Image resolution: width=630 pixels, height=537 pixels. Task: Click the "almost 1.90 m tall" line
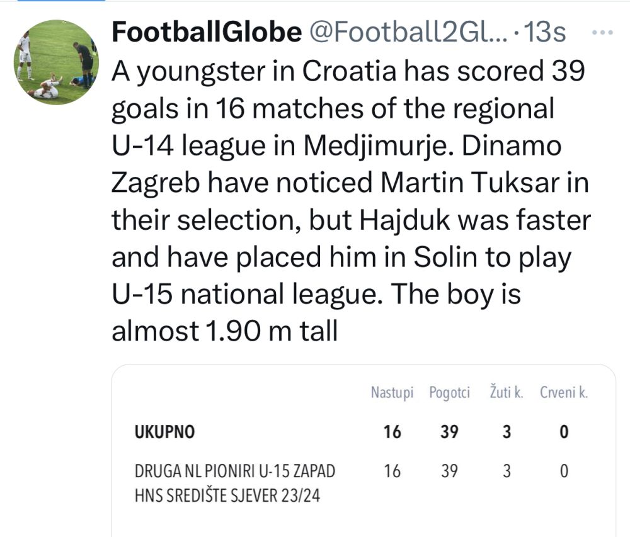[224, 331]
